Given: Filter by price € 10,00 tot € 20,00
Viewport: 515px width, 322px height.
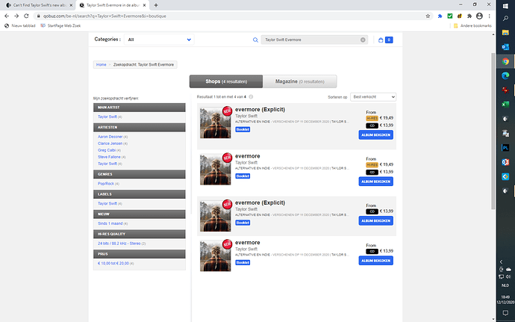Looking at the screenshot, I should [x=113, y=263].
